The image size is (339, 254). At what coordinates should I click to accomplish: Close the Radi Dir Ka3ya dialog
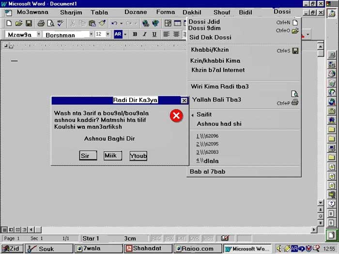coord(184,101)
